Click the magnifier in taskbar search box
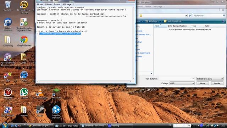Screen dimensions: 227x128 click(189, 126)
